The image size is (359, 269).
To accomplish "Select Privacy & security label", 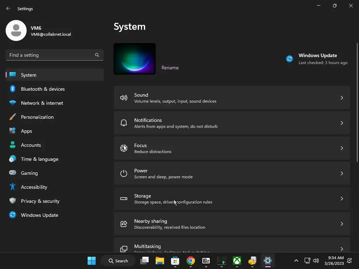I will coord(40,201).
